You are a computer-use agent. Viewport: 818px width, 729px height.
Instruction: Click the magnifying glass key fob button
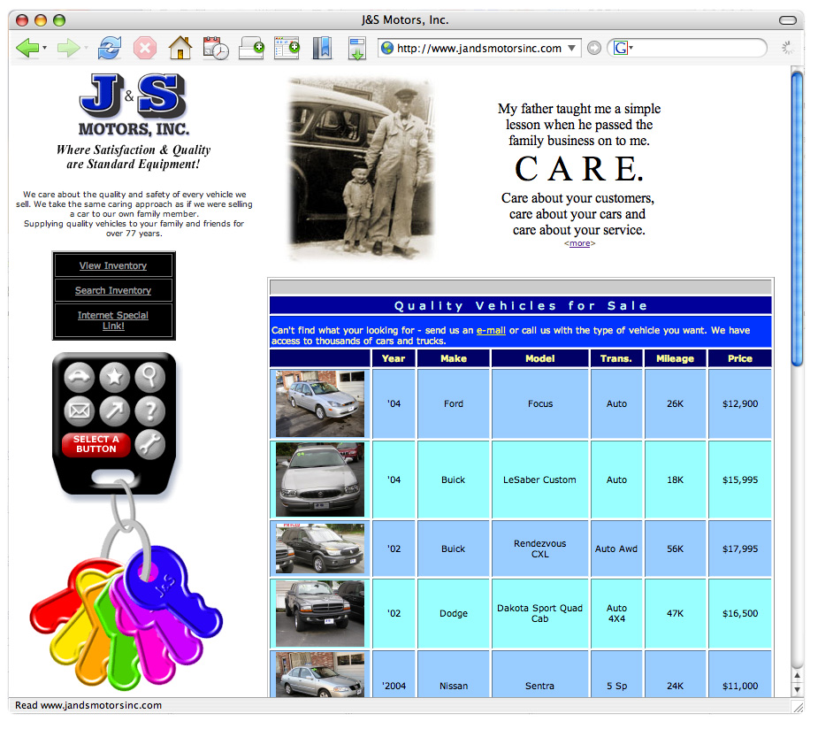(149, 378)
